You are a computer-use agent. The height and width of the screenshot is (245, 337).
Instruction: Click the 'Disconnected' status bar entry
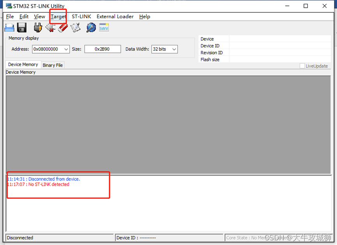tap(60, 238)
